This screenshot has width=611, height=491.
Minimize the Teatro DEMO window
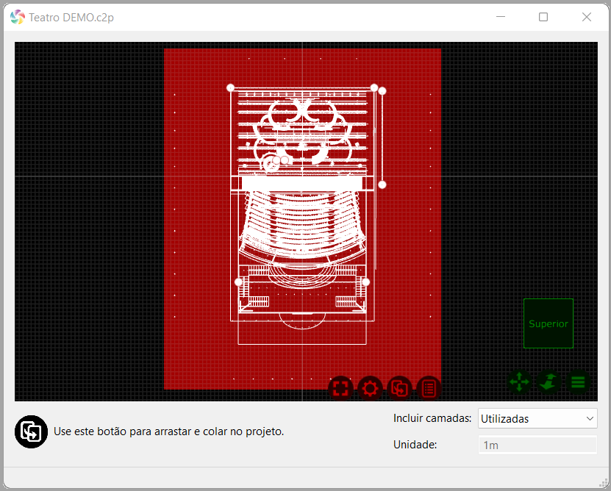click(501, 17)
